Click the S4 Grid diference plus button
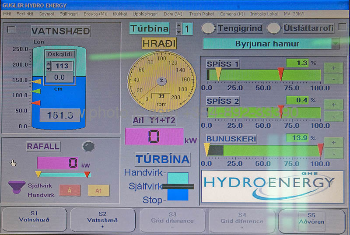 point(242,221)
